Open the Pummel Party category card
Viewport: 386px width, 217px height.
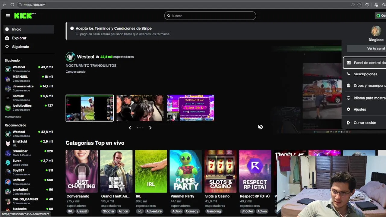[186, 171]
